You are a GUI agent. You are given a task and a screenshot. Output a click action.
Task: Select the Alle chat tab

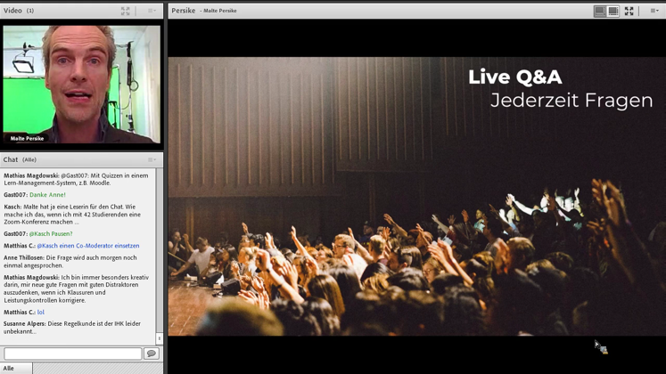coord(9,368)
